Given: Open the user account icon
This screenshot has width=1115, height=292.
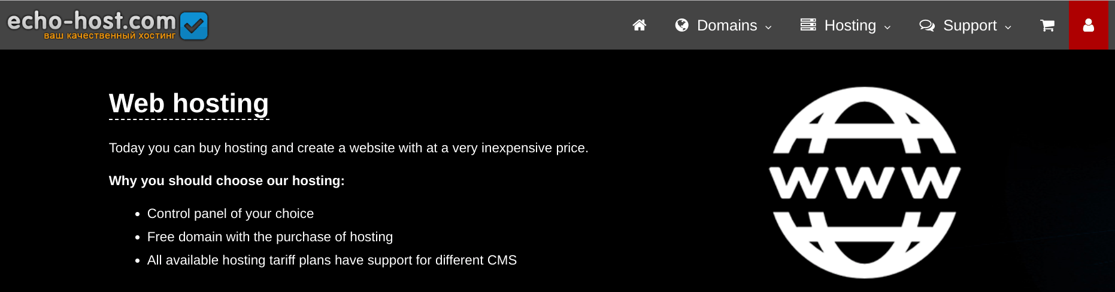Looking at the screenshot, I should point(1089,25).
